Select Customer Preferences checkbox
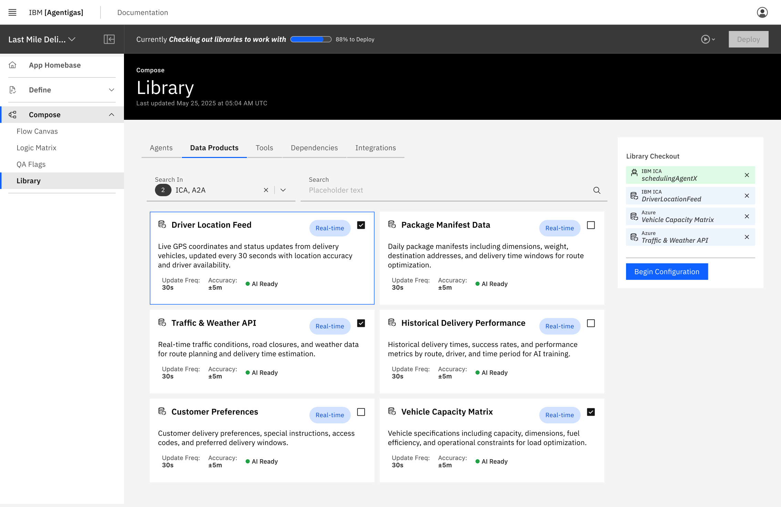 coord(361,412)
